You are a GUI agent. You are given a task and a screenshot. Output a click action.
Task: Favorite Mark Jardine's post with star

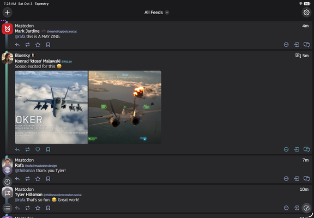tap(38, 45)
